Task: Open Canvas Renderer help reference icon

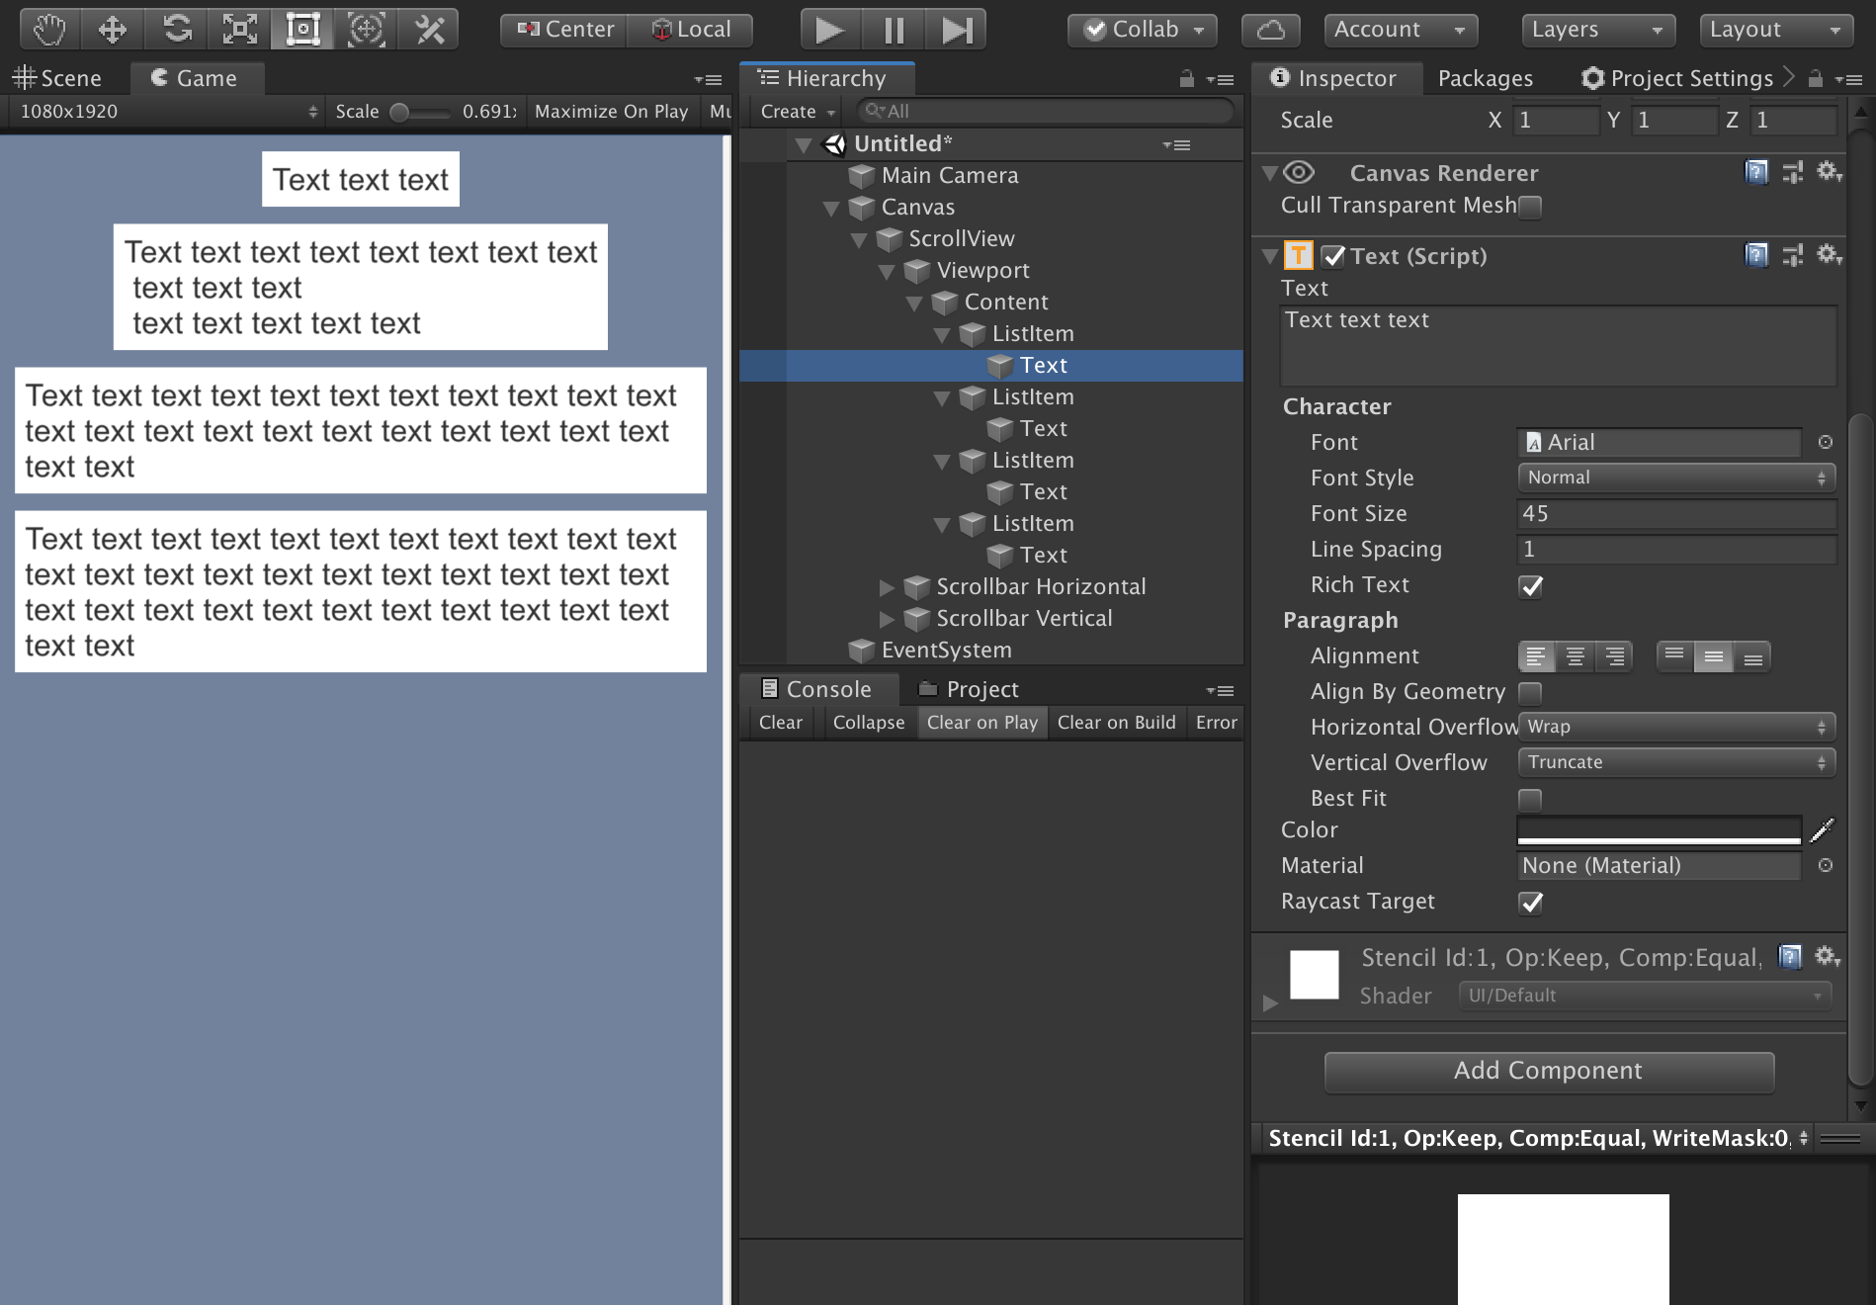Action: tap(1756, 172)
